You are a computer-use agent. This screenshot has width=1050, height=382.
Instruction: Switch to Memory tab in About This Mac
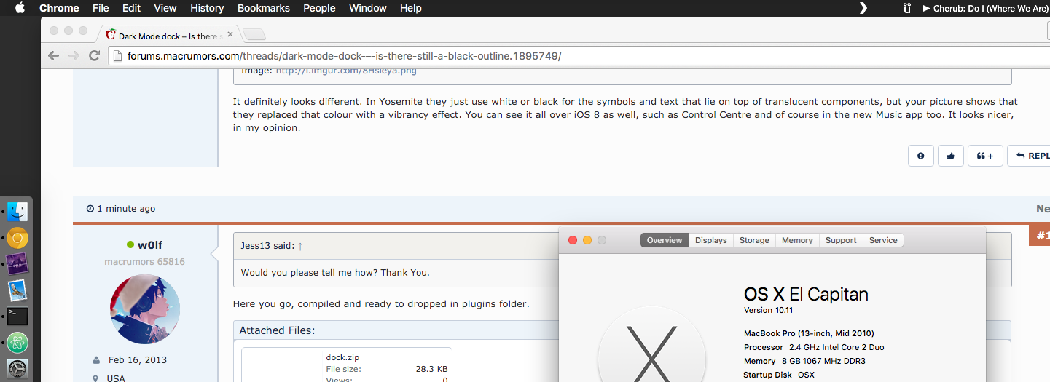tap(797, 240)
